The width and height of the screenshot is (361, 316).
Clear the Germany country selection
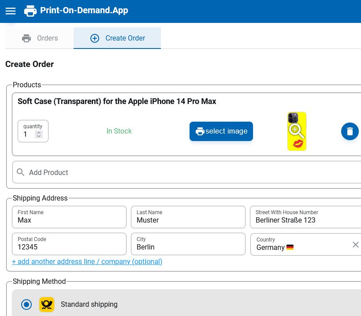click(355, 245)
